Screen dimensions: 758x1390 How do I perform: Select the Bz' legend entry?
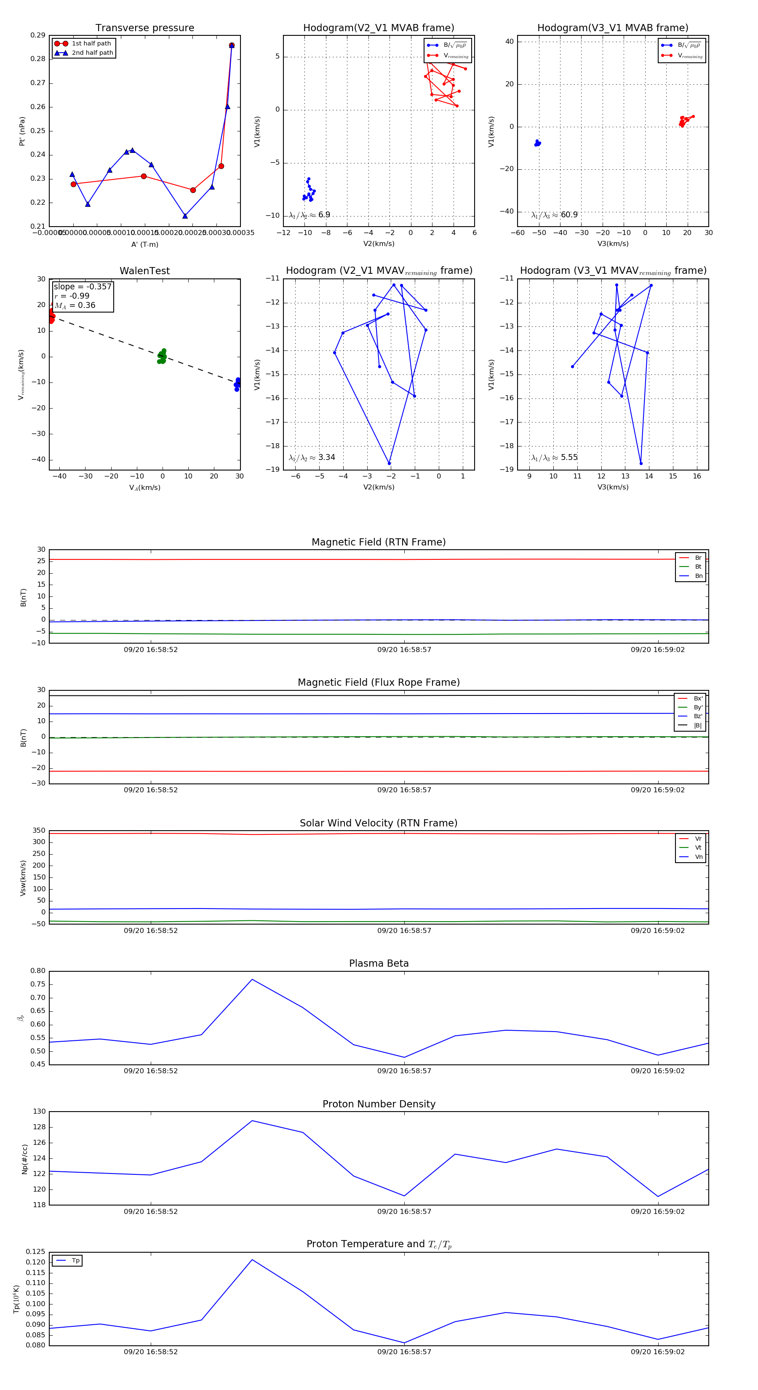[x=690, y=716]
